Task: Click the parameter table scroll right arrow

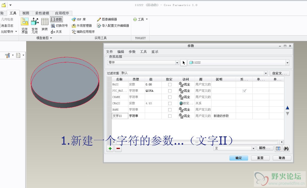Action: (282, 142)
